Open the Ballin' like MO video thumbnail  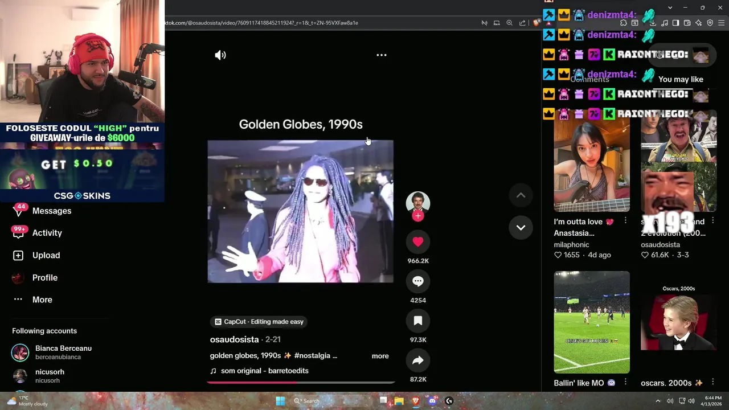pos(592,322)
